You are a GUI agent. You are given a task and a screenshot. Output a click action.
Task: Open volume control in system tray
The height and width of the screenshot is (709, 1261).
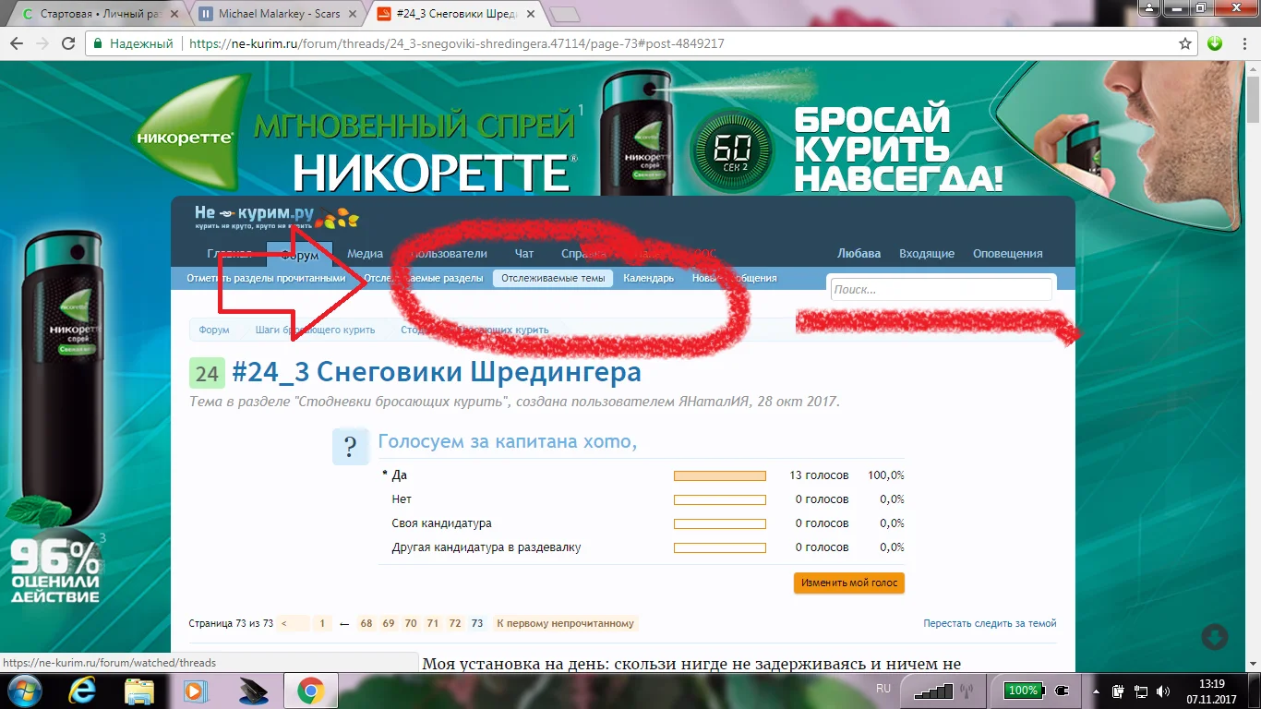[1162, 691]
